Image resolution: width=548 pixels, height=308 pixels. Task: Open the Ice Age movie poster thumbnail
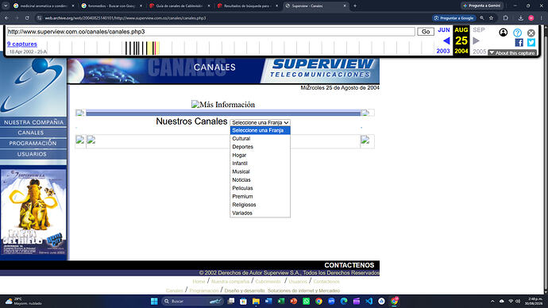tap(33, 212)
